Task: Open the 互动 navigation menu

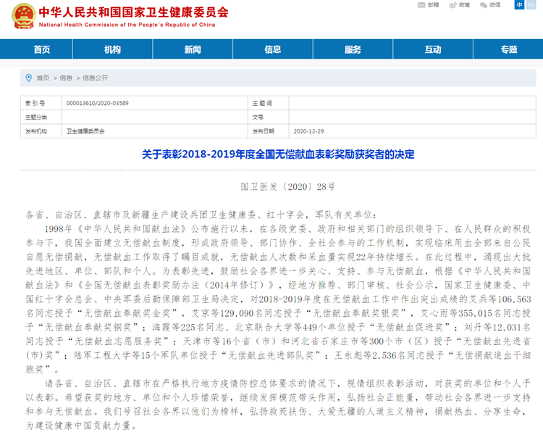Action: 433,49
